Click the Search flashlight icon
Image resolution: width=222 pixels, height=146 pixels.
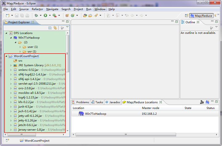coord(96,15)
